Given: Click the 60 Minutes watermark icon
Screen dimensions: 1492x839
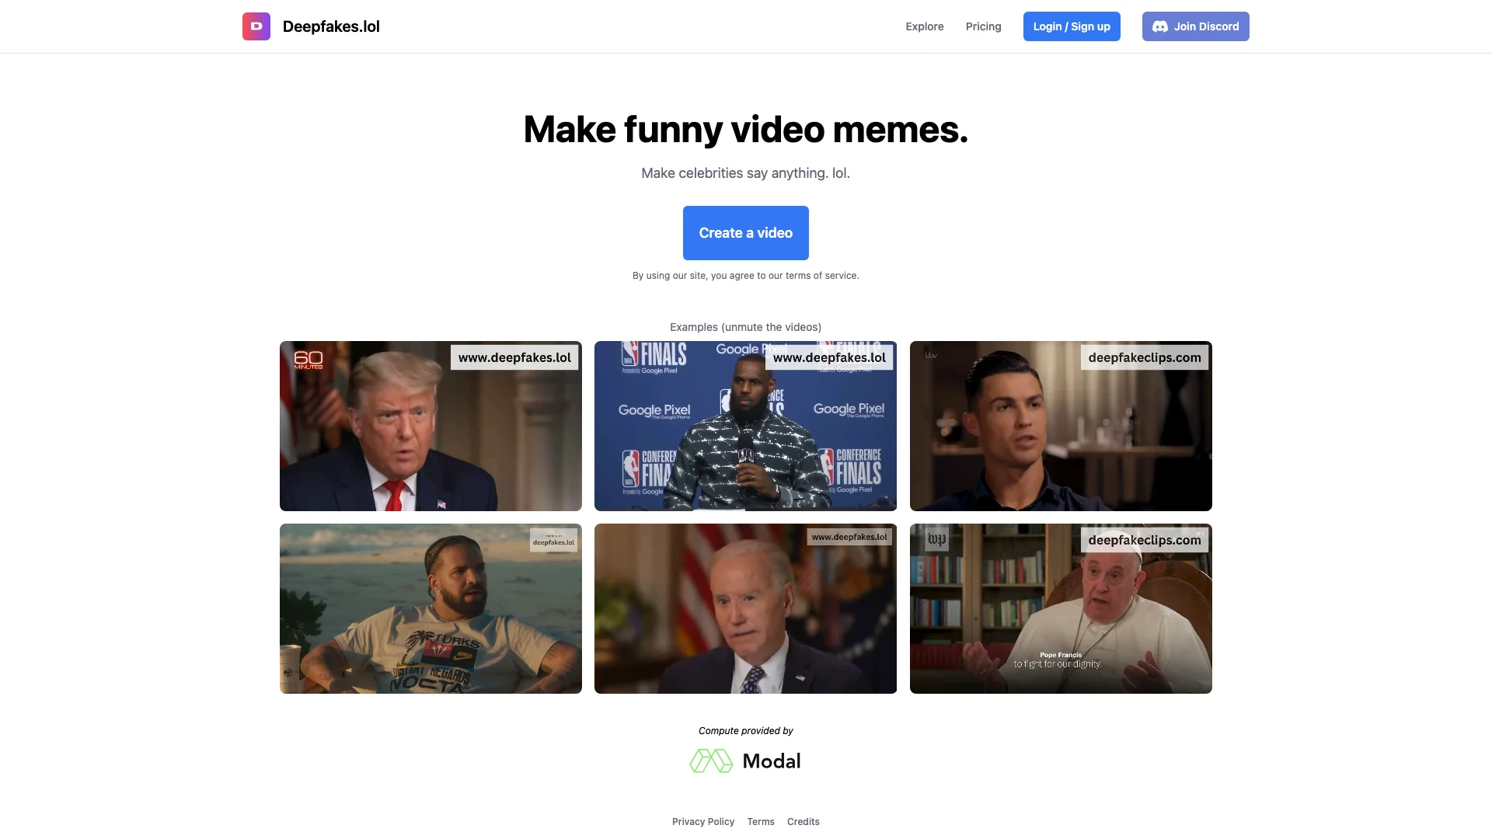Looking at the screenshot, I should [308, 359].
